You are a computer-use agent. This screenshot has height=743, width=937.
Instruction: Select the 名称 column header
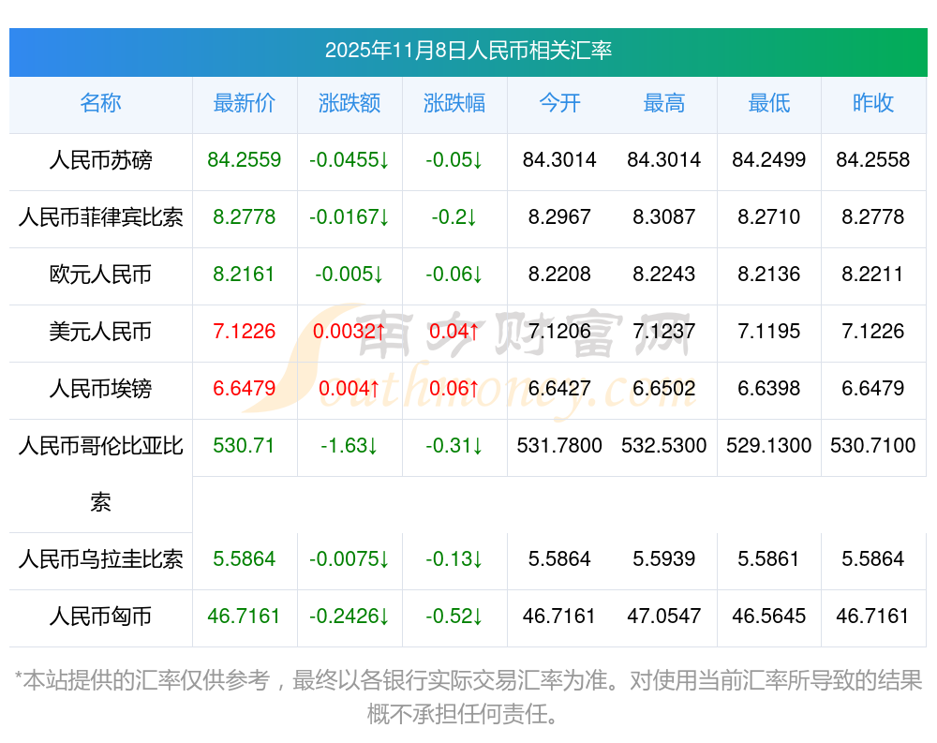[x=100, y=103]
